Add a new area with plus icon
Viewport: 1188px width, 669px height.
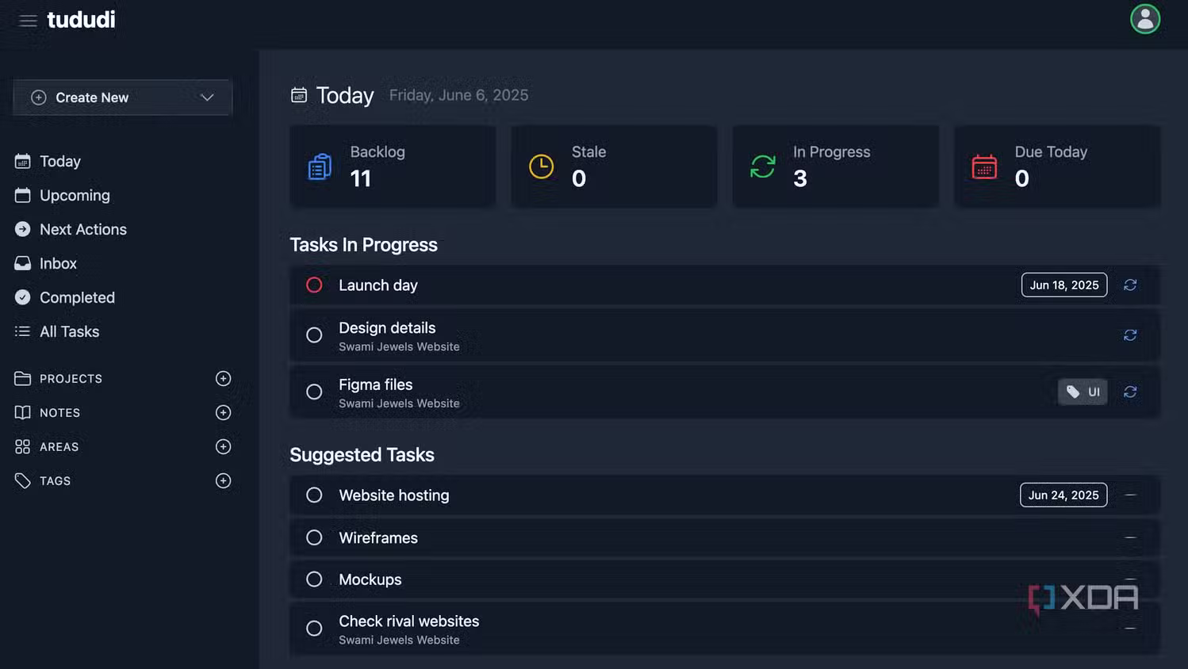pos(223,447)
